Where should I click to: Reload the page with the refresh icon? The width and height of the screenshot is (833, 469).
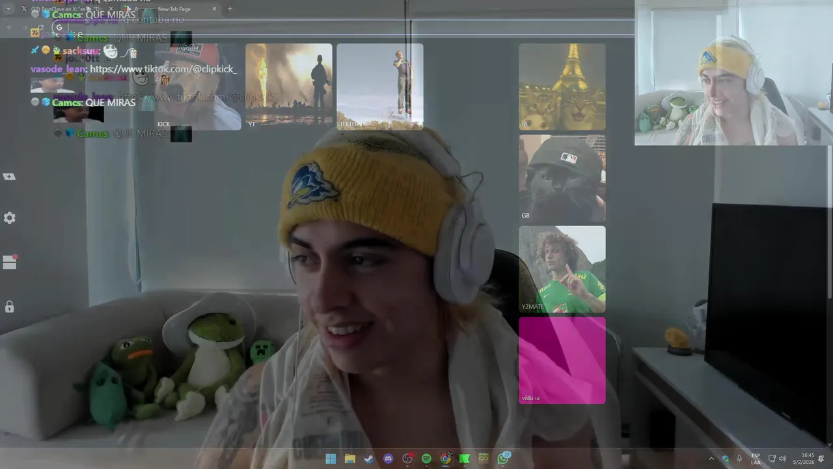point(41,27)
